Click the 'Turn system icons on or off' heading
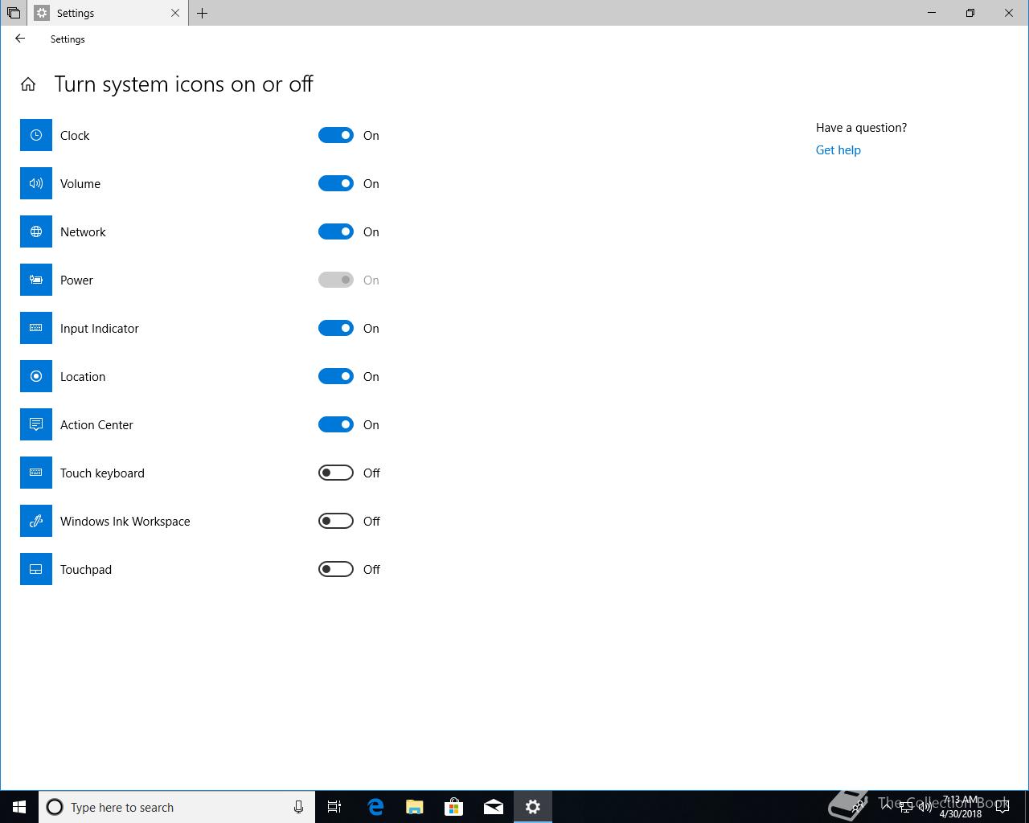The width and height of the screenshot is (1029, 823). click(183, 84)
